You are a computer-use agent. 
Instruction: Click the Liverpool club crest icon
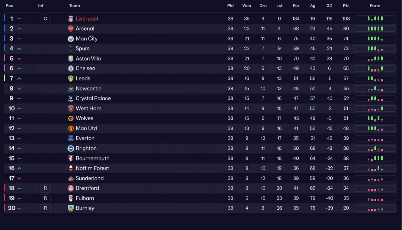(71, 19)
